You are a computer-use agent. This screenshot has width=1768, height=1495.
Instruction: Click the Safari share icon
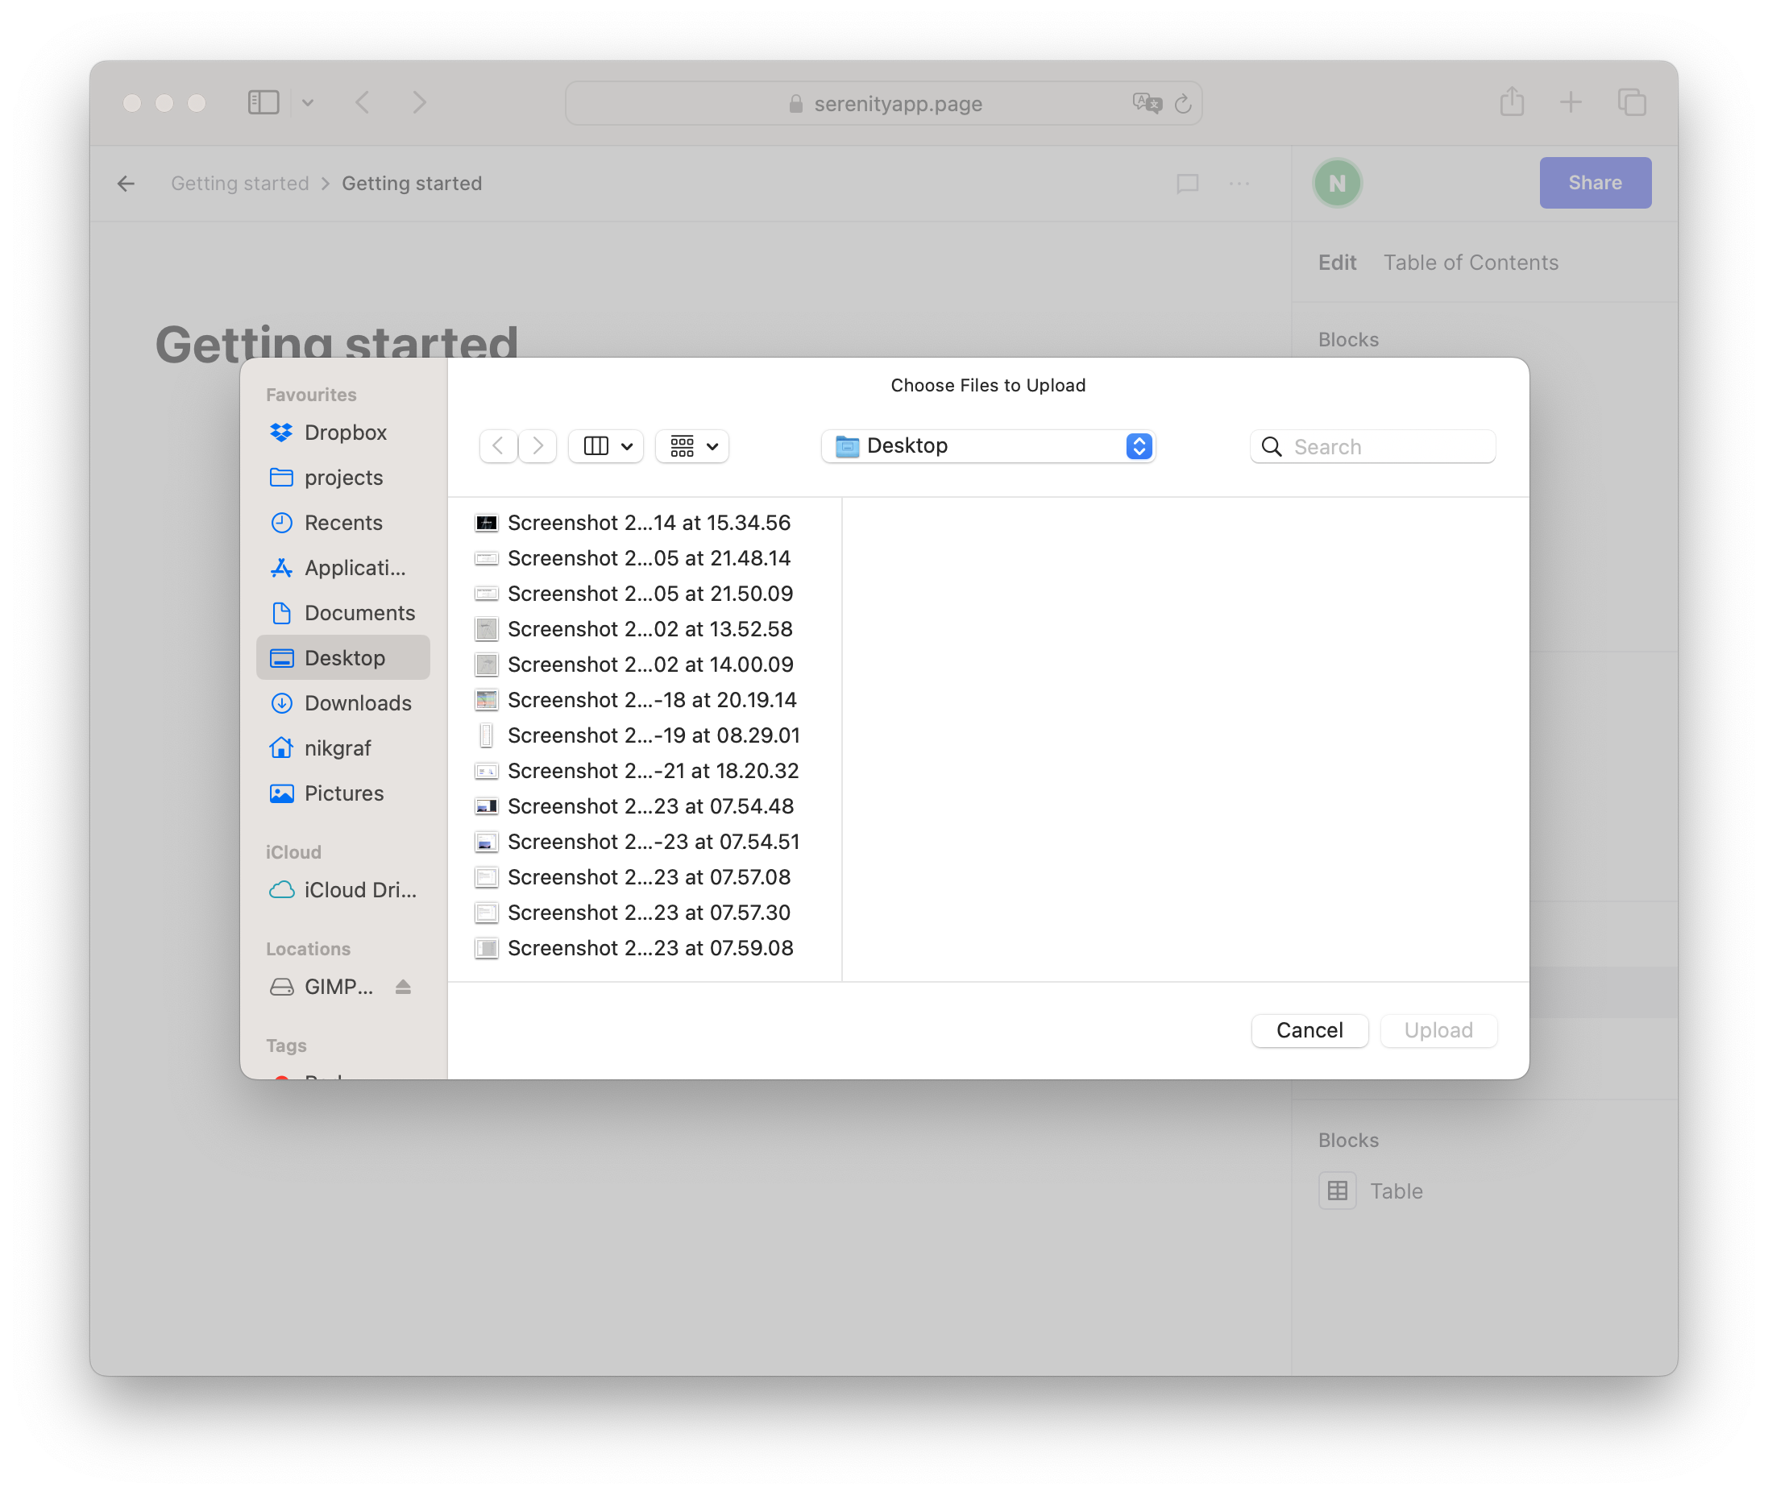[1511, 102]
